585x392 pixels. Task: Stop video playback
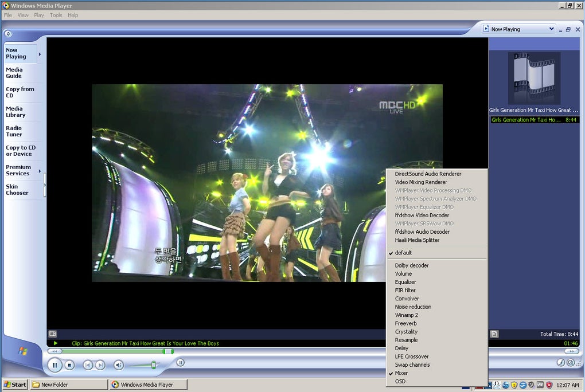coord(69,365)
